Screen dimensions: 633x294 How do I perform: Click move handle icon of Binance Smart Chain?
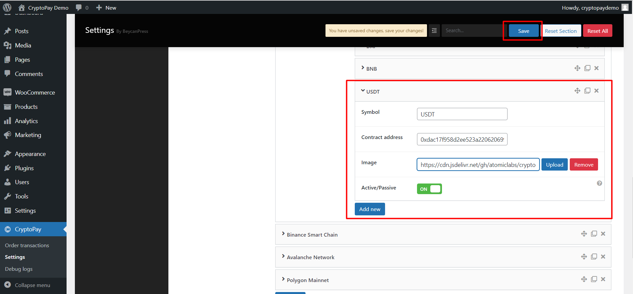click(584, 234)
